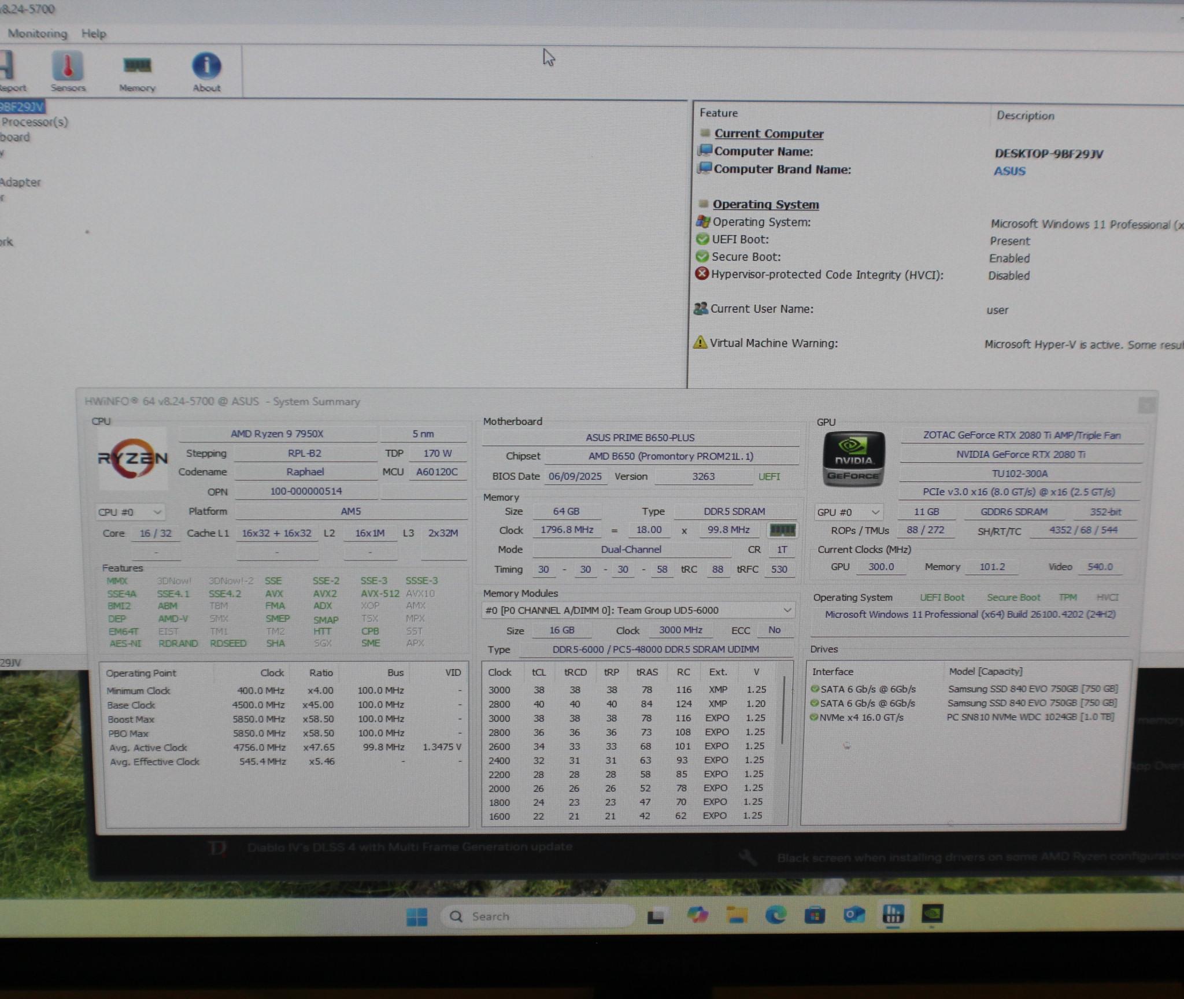Click the memory module chip icon beside clock
Screen dimensions: 1184x999
point(782,530)
